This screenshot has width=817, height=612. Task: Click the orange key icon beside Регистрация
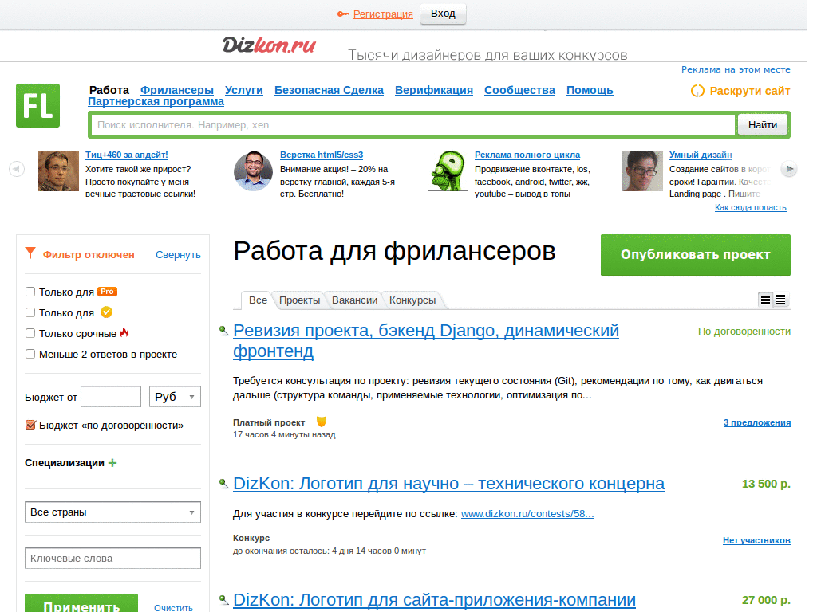343,14
